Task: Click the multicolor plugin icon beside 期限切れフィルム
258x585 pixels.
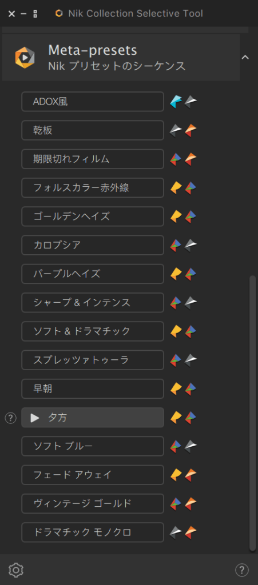Action: 176,159
